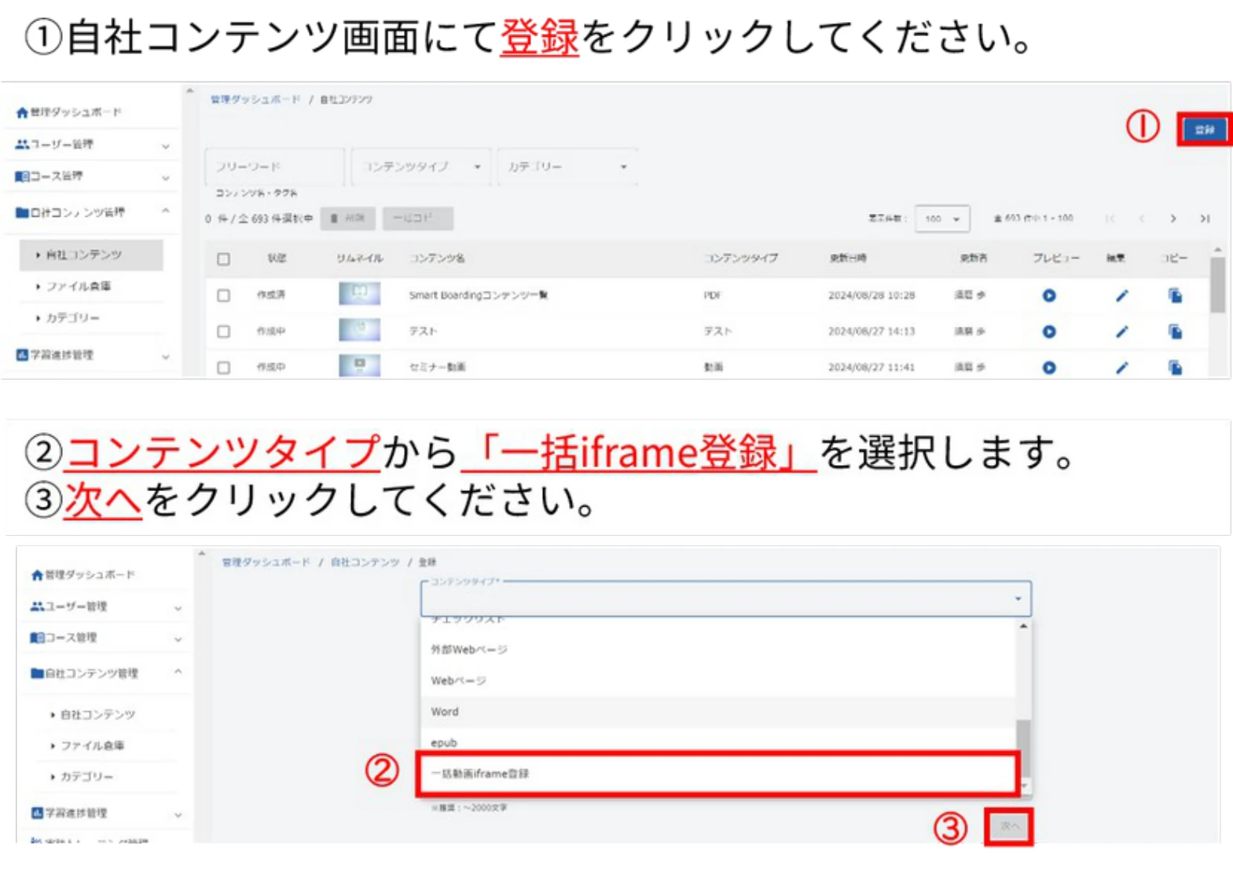Open the rows-per-page dropdown showing 100
Viewport: 1233px width, 872px height.
point(942,218)
